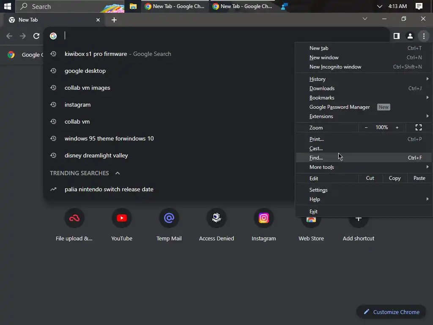Open the tab search dropdown chevron
Viewport: 433px width, 325px height.
click(365, 19)
